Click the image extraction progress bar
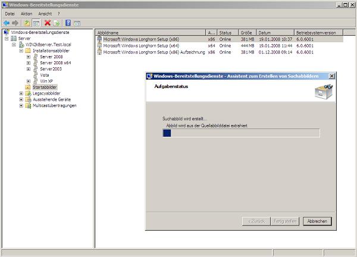 pyautogui.click(x=241, y=133)
